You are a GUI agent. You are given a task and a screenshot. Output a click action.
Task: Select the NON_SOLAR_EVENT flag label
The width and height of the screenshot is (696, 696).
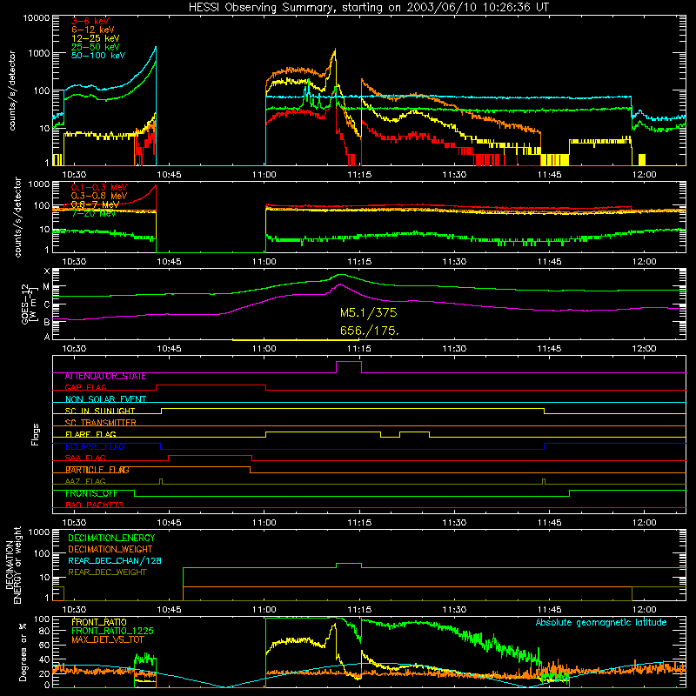tap(105, 399)
